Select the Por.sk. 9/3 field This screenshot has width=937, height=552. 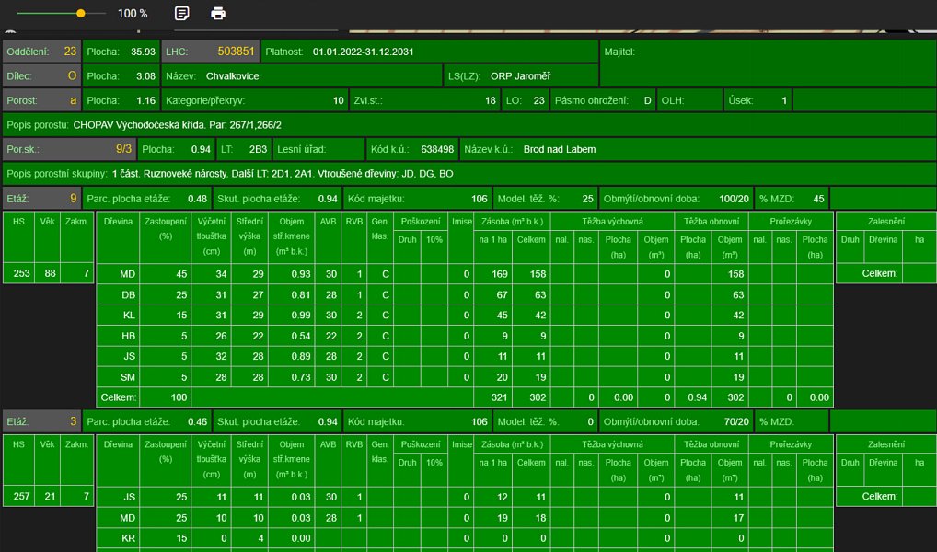coord(69,149)
